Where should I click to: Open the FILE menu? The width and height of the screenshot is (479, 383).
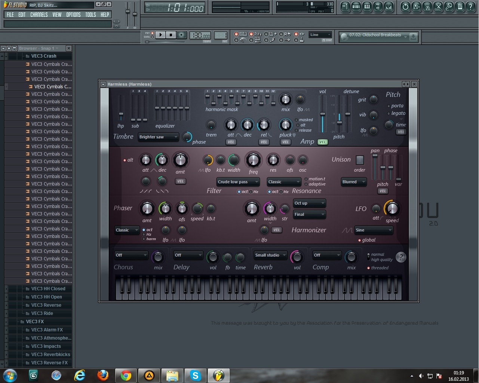10,15
